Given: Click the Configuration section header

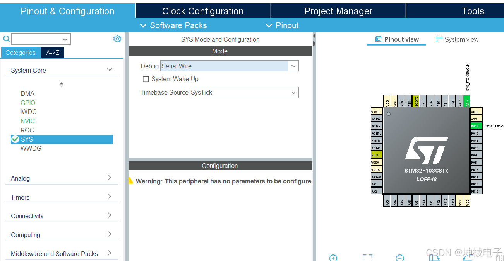Looking at the screenshot, I should click(220, 166).
